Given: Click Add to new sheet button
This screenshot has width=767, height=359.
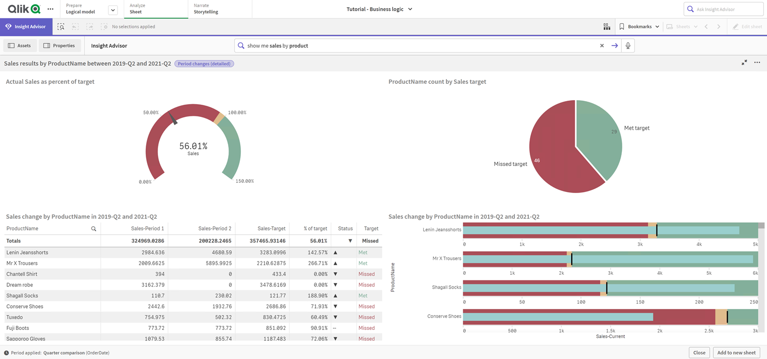Looking at the screenshot, I should click(x=736, y=352).
